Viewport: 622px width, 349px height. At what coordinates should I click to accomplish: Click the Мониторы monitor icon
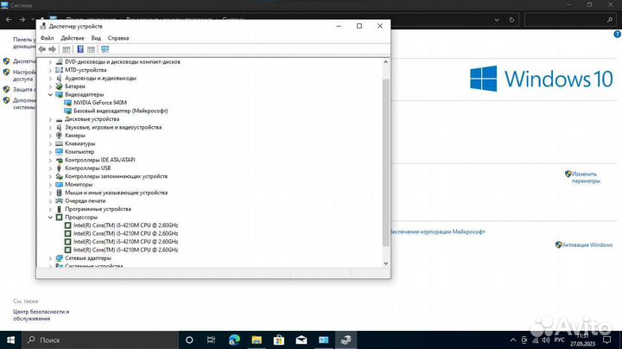tap(59, 184)
